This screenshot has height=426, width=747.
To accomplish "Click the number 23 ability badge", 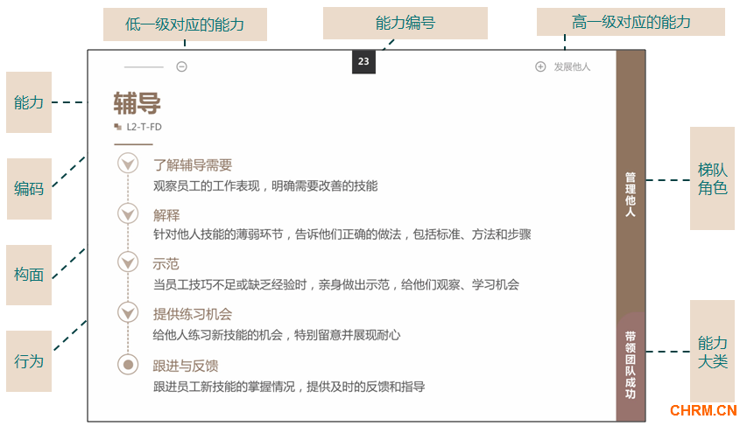I will (363, 62).
